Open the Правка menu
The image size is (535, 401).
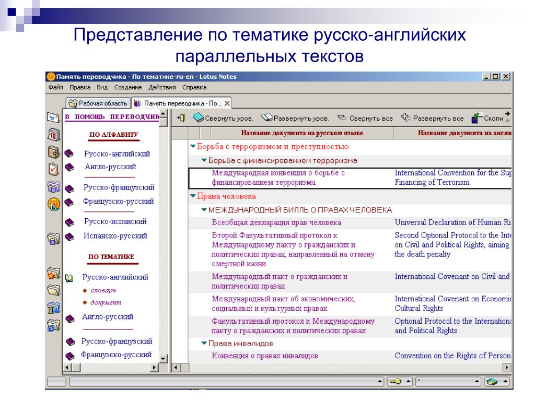click(x=80, y=87)
